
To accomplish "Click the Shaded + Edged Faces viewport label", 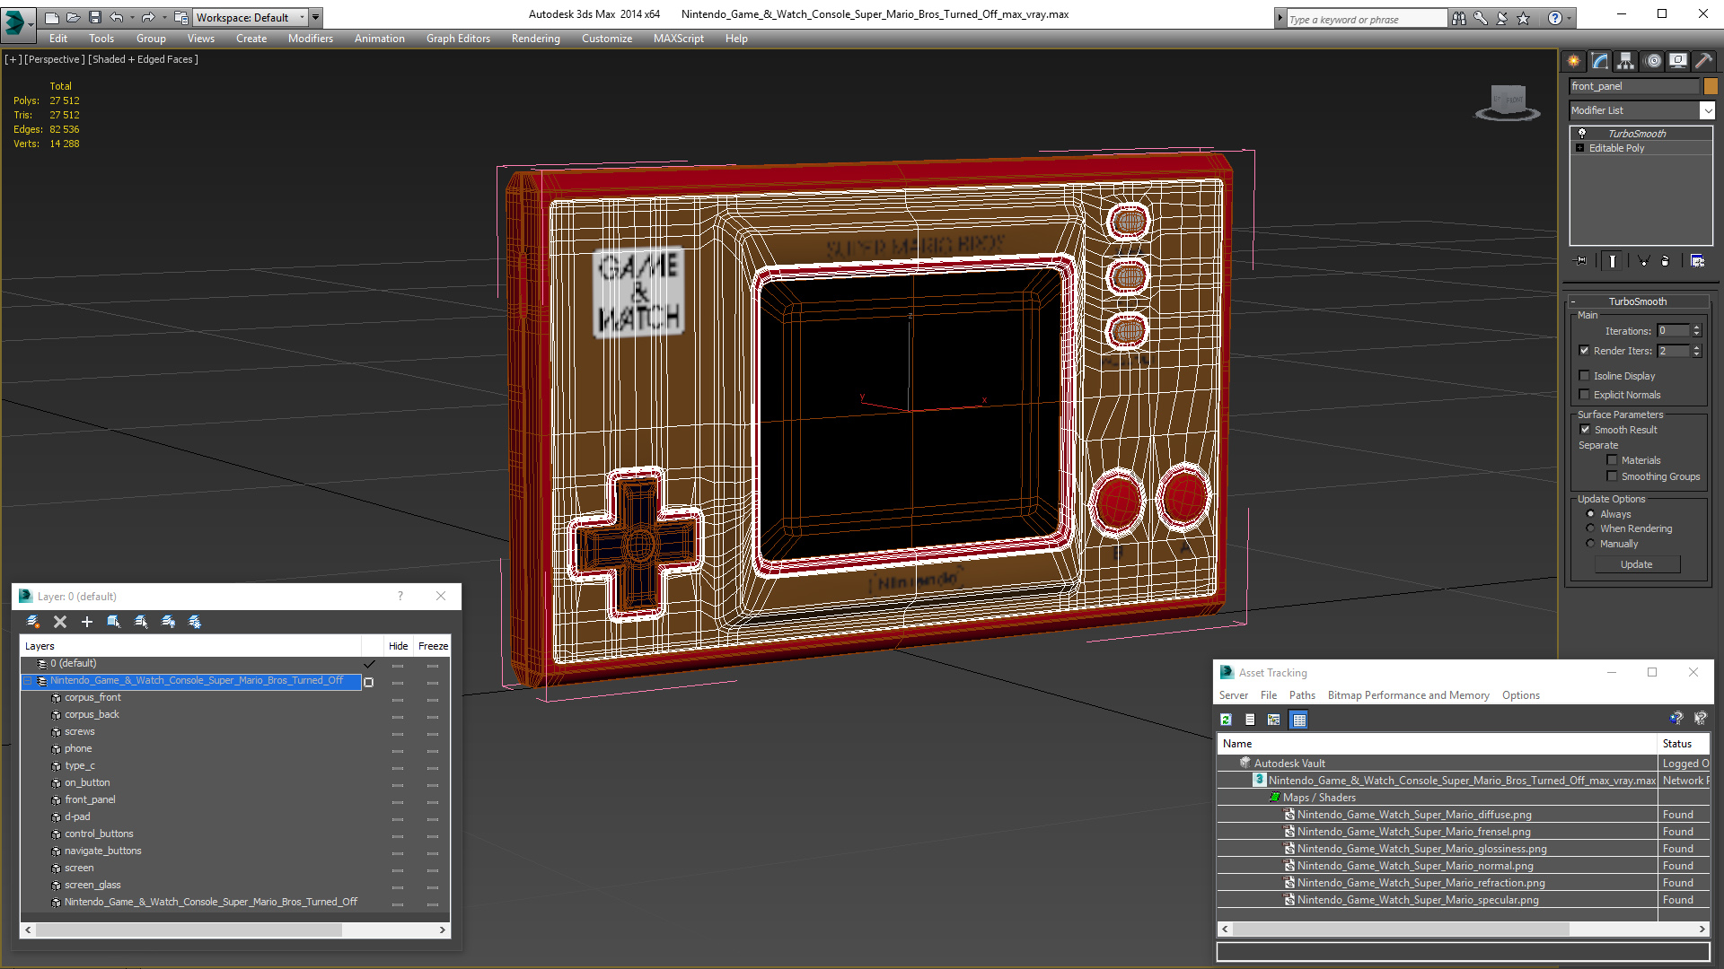I will (x=143, y=59).
